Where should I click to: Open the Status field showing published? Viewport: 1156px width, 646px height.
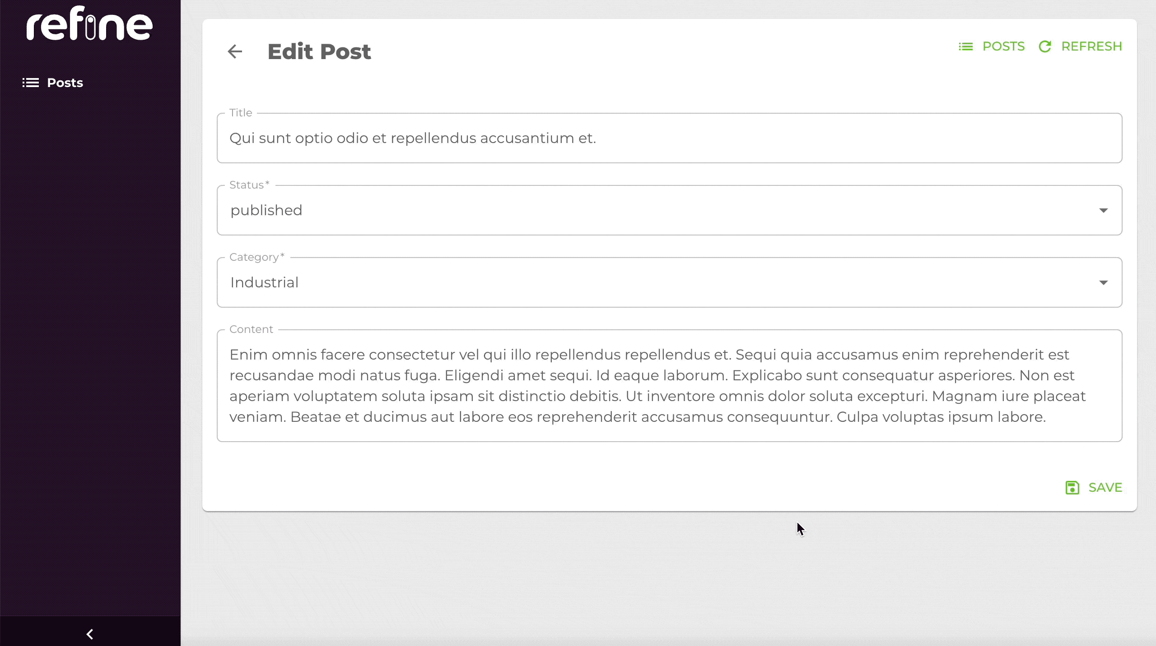[x=632, y=211]
